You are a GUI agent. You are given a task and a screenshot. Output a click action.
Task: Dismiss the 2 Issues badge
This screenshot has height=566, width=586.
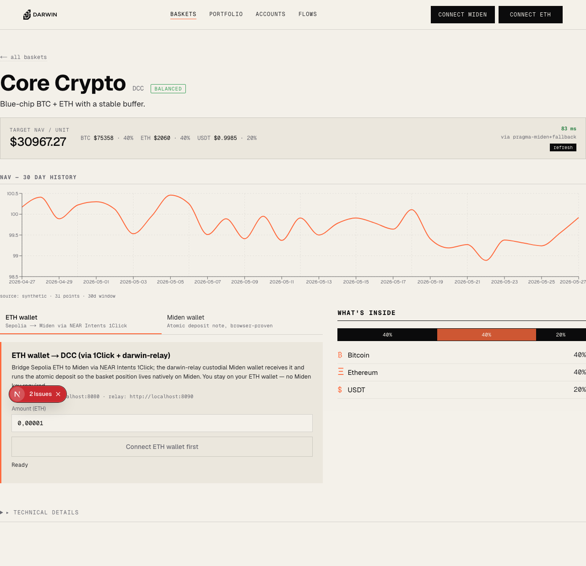click(x=58, y=394)
